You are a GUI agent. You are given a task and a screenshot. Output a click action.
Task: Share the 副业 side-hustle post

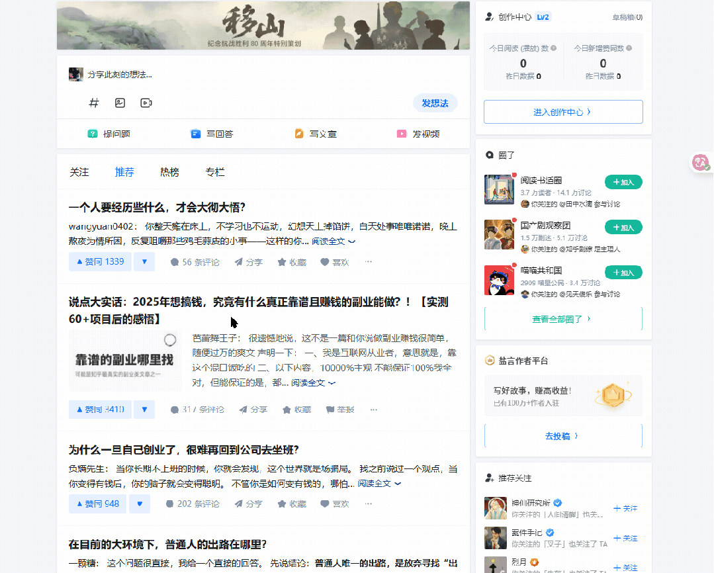coord(253,410)
